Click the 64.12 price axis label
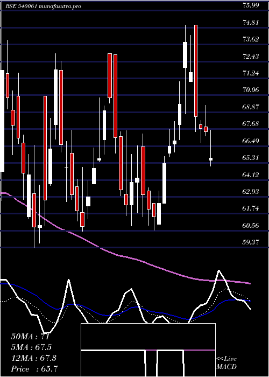Image resolution: width=269 pixels, height=377 pixels. click(251, 175)
